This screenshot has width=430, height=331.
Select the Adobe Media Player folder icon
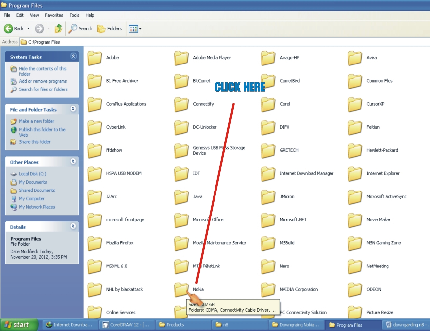pyautogui.click(x=182, y=58)
